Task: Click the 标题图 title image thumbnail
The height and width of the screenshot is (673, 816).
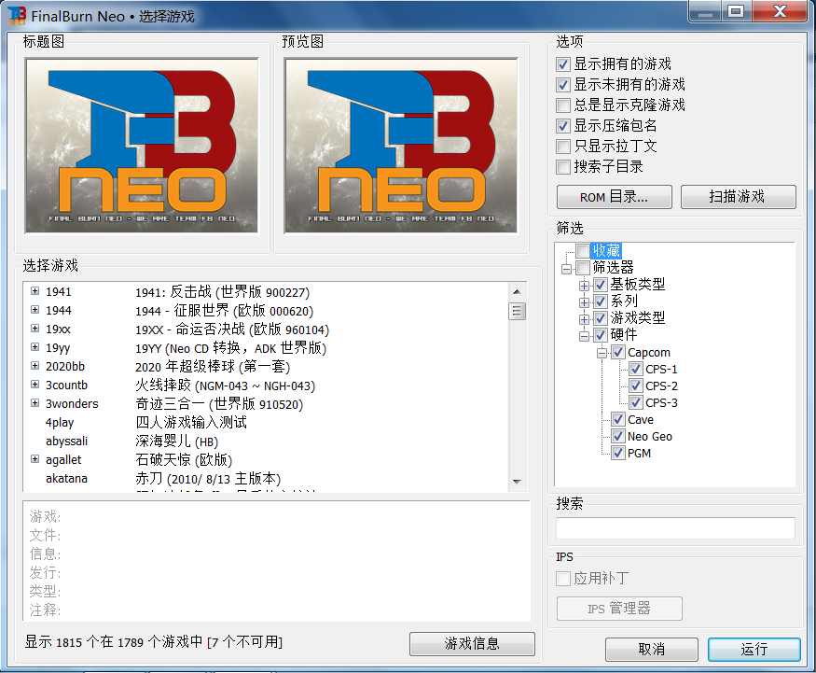Action: click(142, 146)
